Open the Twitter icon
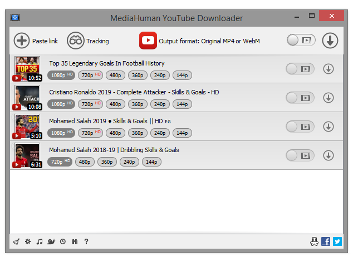353x262 pixels. (x=337, y=241)
